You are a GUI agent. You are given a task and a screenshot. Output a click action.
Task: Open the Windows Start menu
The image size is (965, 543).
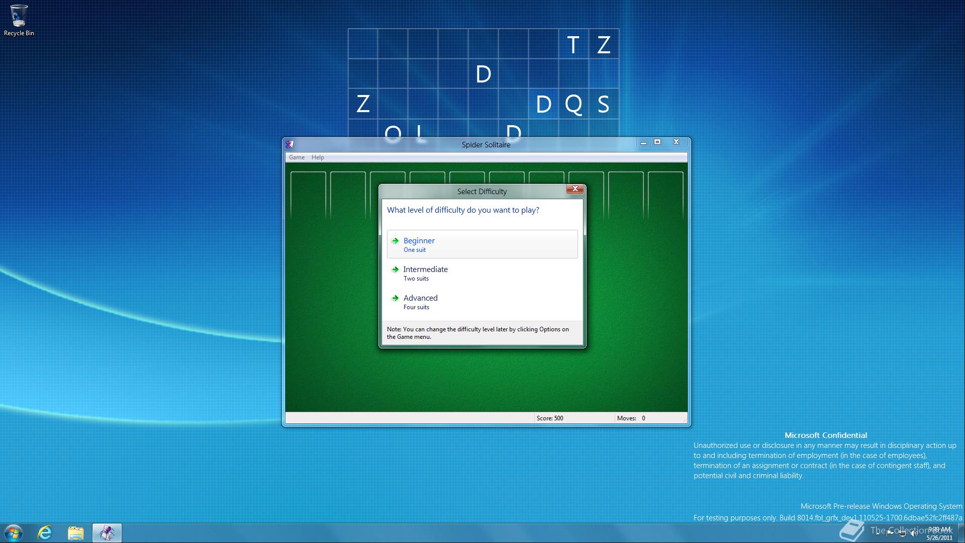(14, 533)
